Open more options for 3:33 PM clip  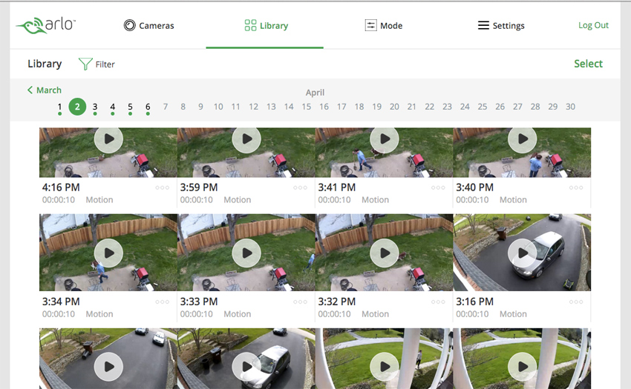[x=300, y=302]
